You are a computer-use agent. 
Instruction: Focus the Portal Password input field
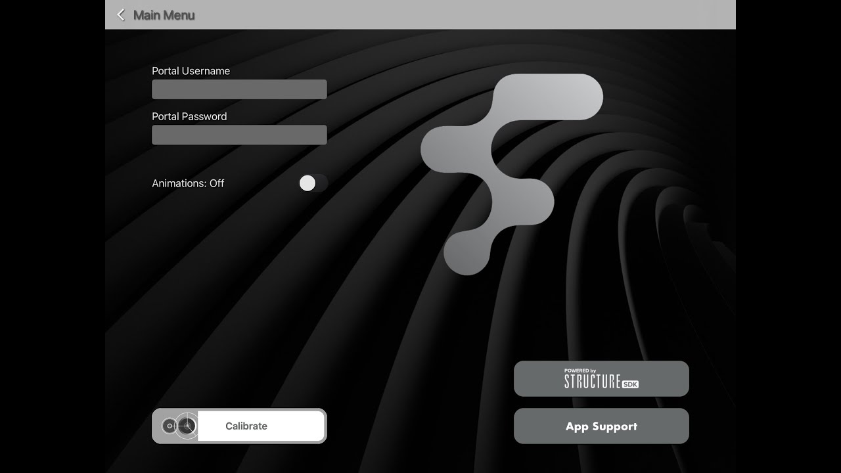(x=239, y=135)
